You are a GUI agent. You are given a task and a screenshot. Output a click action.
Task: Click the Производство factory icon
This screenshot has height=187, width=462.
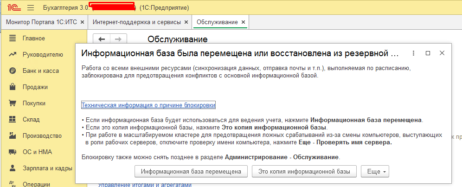pos(13,135)
